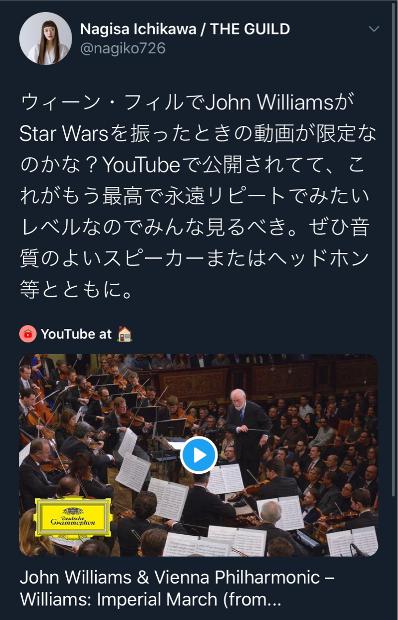The height and width of the screenshot is (620, 398).
Task: Select the 'YouTube at' source label
Action: [76, 334]
